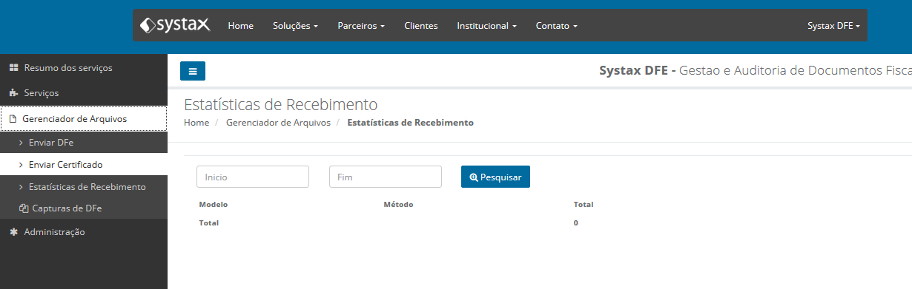Click the Gerenciador de Arquivos breadcrumb link

pos(278,123)
